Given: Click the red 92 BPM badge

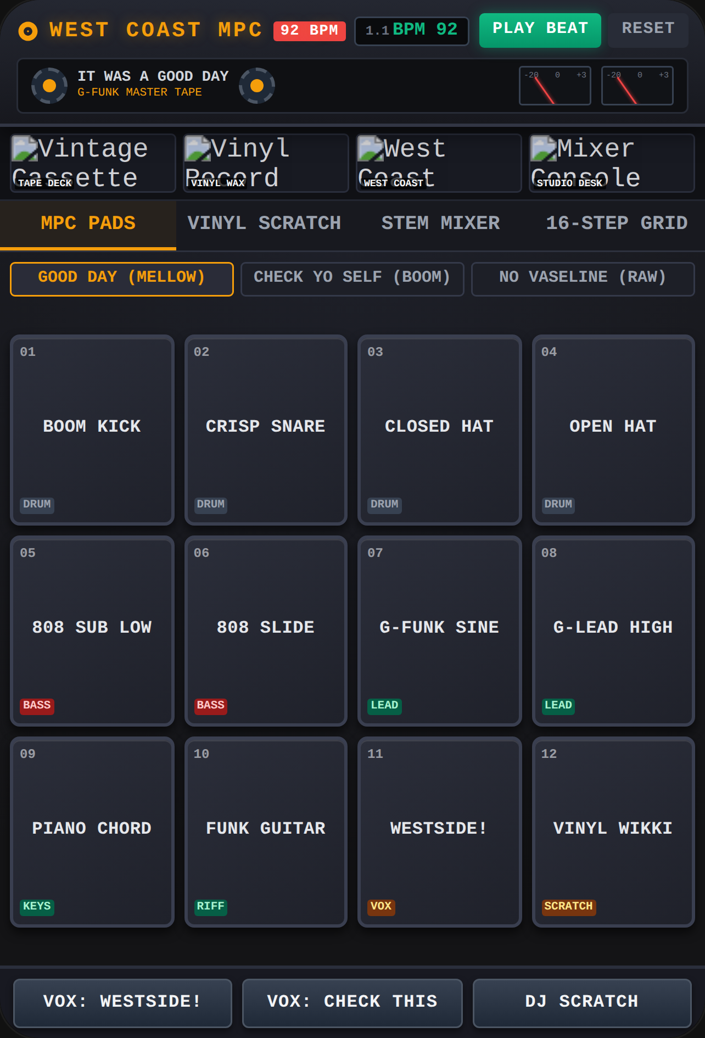Looking at the screenshot, I should (x=310, y=31).
